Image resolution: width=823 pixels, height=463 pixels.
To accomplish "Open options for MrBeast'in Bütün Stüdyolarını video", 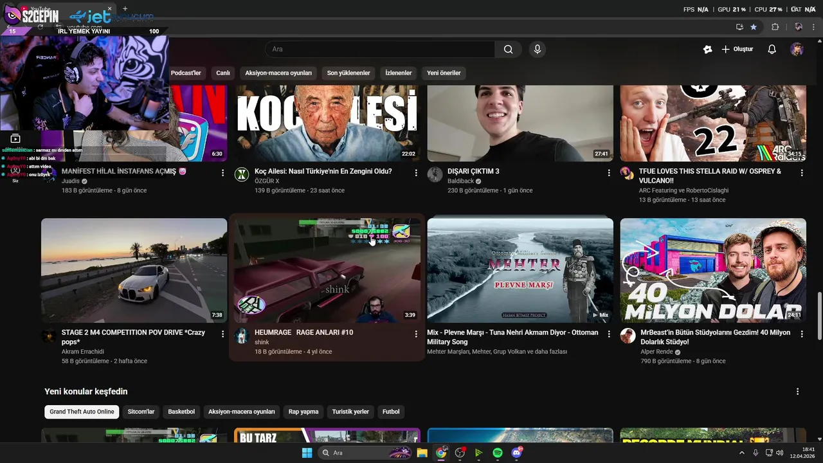I will pyautogui.click(x=802, y=334).
